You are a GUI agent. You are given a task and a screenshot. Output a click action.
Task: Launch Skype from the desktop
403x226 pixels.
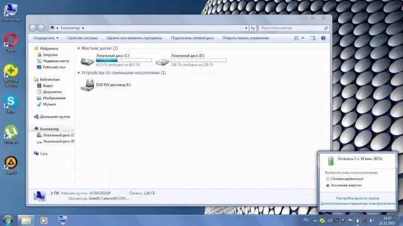pyautogui.click(x=11, y=104)
